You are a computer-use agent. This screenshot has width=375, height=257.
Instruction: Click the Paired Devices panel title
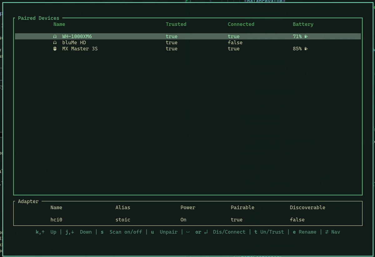click(38, 18)
